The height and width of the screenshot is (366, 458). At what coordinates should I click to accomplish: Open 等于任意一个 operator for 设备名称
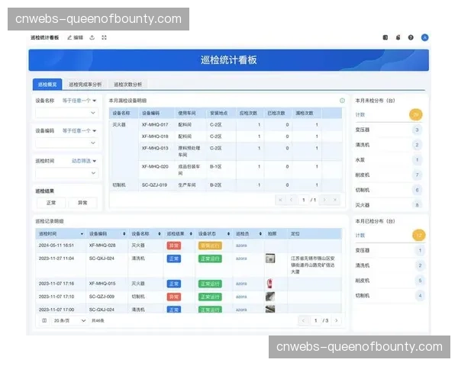[79, 101]
